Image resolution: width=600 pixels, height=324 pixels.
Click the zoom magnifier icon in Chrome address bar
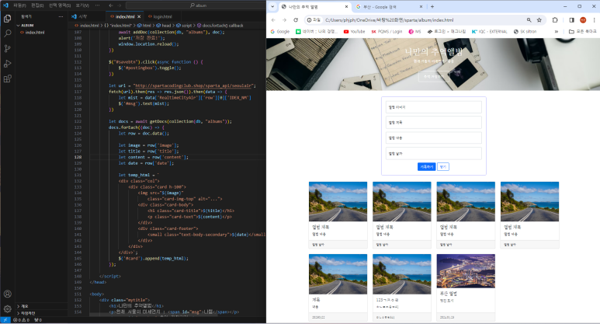pyautogui.click(x=529, y=20)
